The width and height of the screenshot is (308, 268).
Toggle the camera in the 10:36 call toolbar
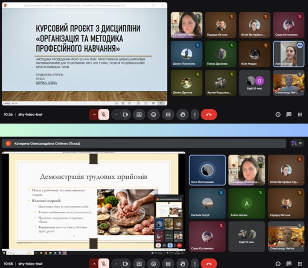(125, 114)
